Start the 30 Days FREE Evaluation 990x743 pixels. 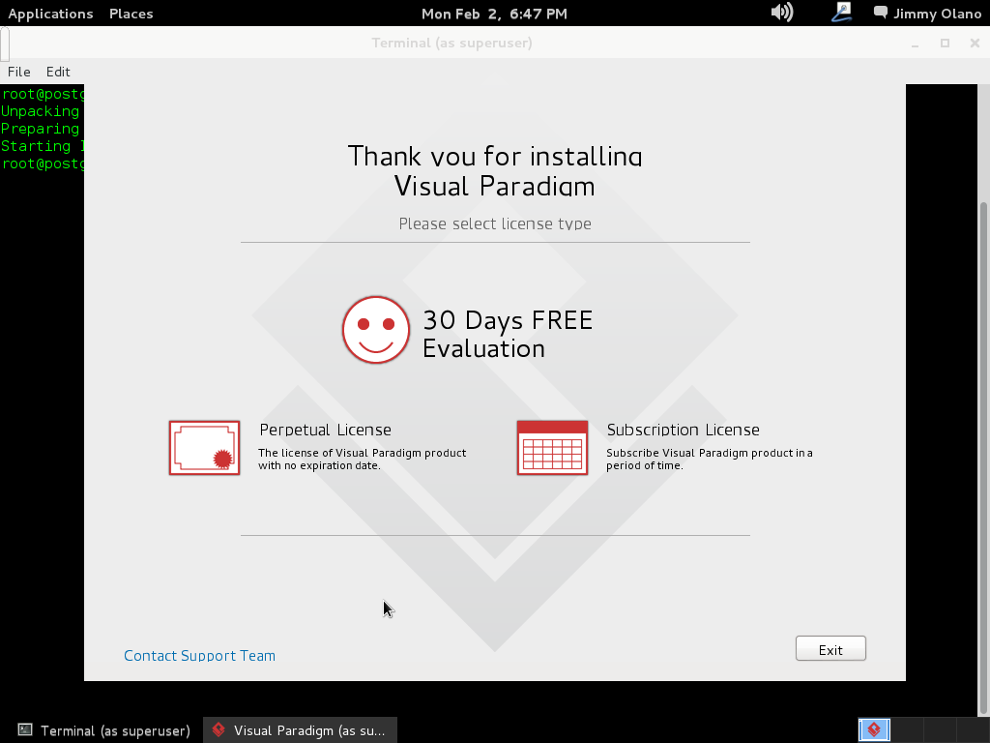point(507,334)
